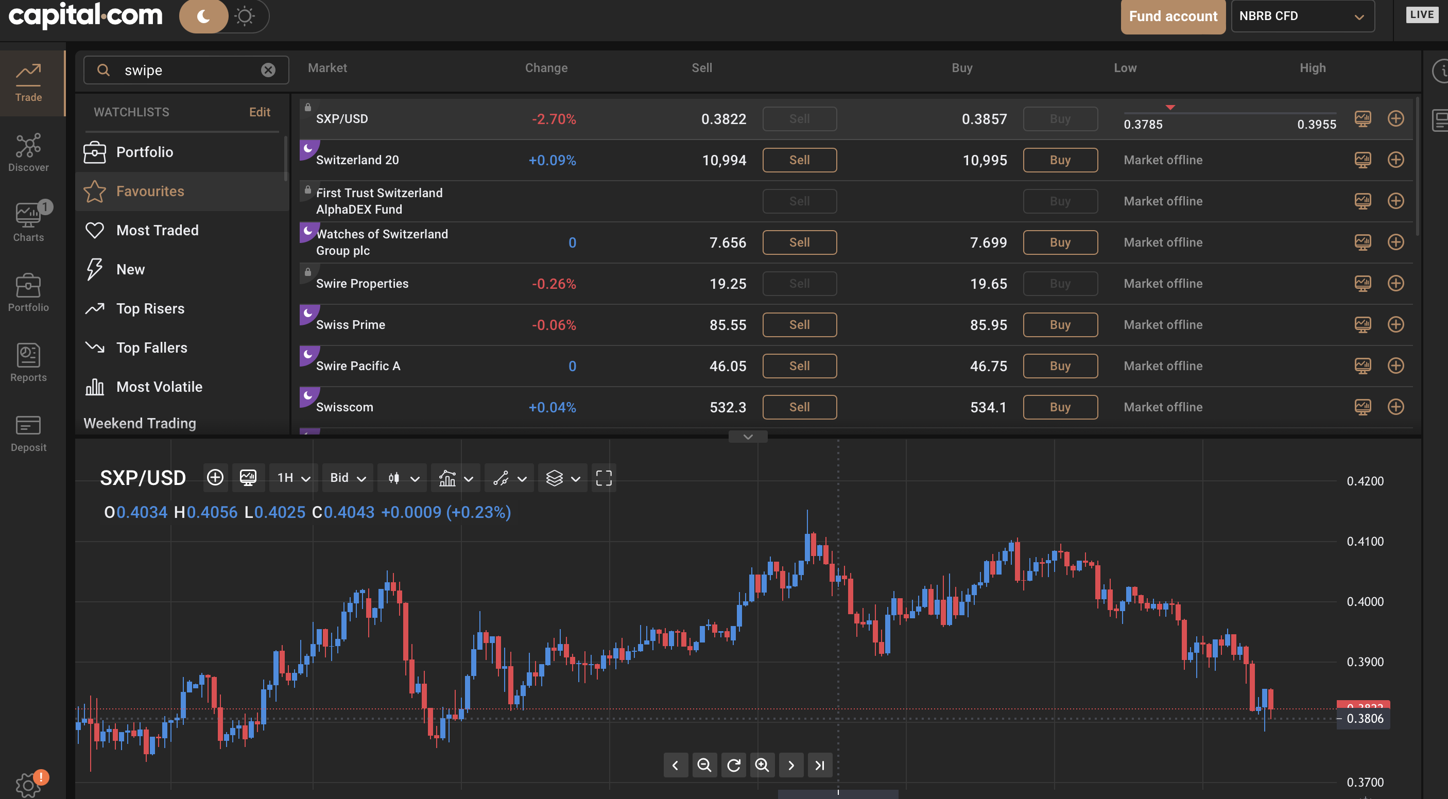Screen dimensions: 1448x799
Task: Click the search input containing swipe
Action: (186, 70)
